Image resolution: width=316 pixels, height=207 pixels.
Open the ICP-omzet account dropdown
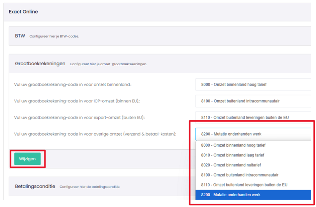tap(253, 101)
